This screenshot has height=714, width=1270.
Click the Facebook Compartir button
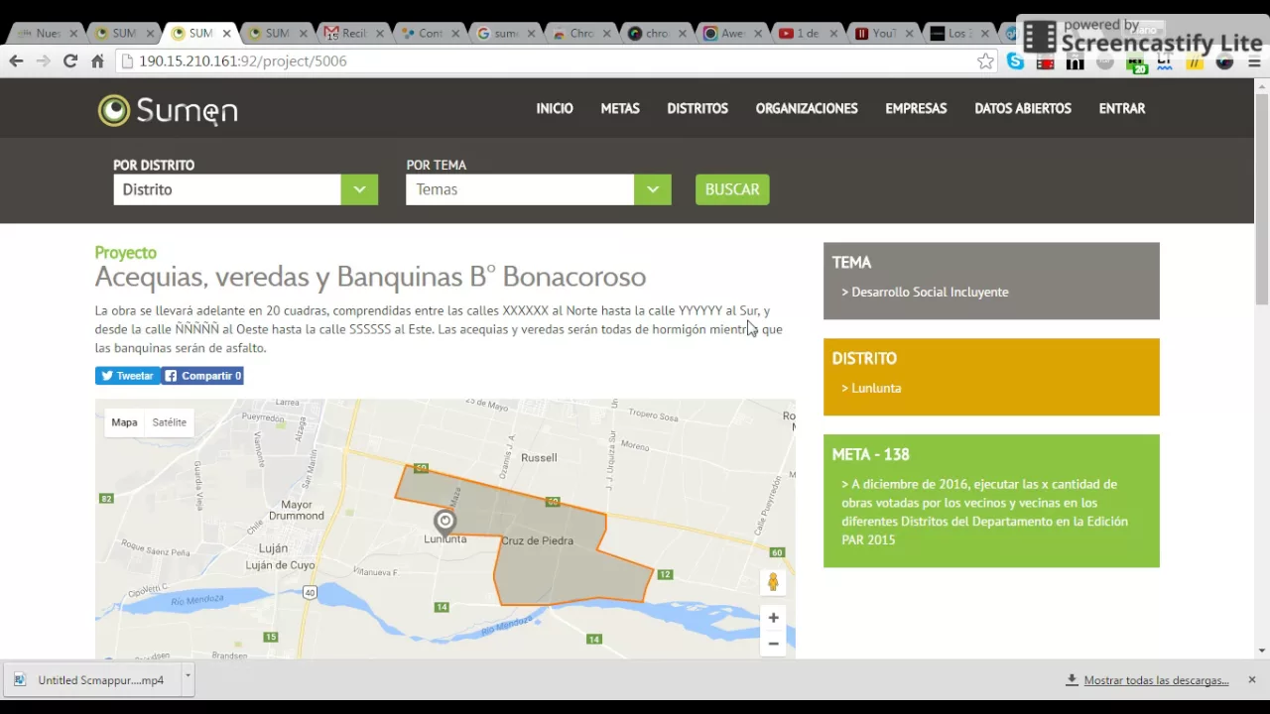[202, 376]
